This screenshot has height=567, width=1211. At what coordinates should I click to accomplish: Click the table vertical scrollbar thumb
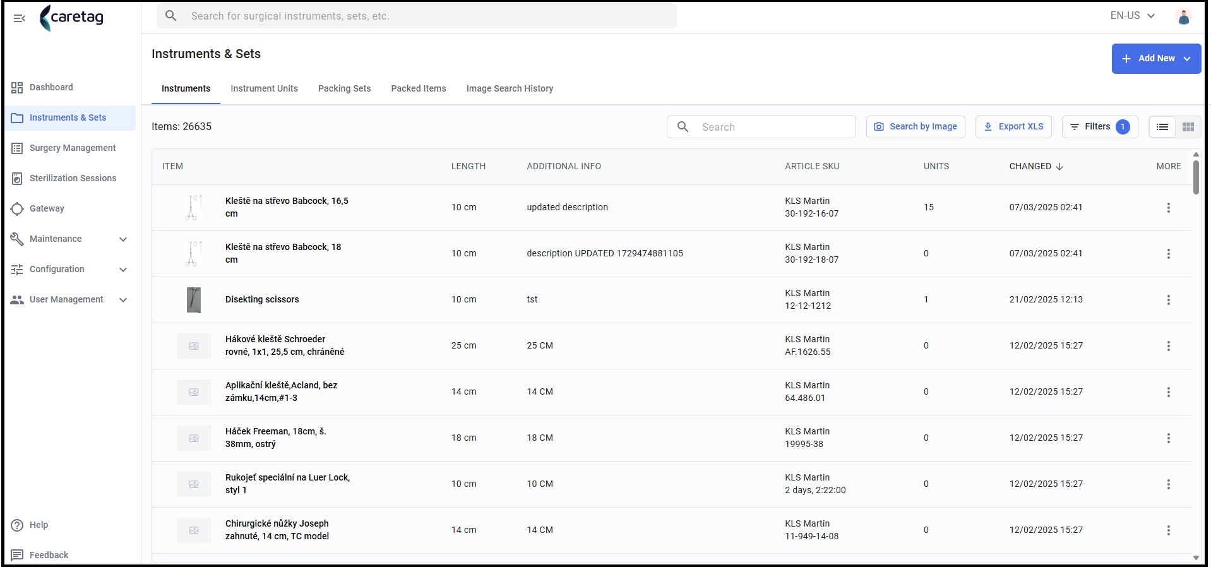[x=1196, y=177]
